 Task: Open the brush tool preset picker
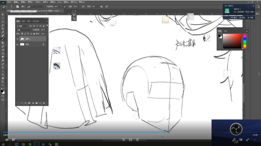coord(4,7)
